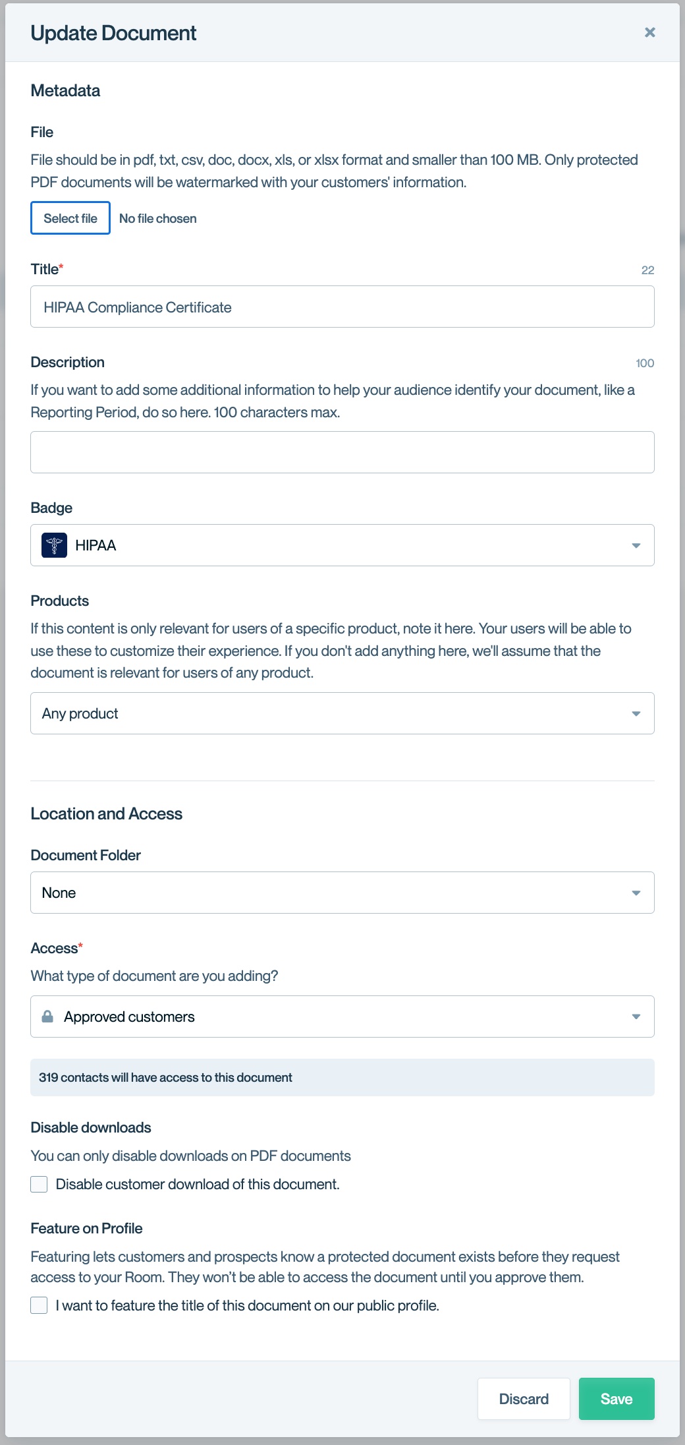Discard the document changes
This screenshot has width=685, height=1445.
point(524,1399)
